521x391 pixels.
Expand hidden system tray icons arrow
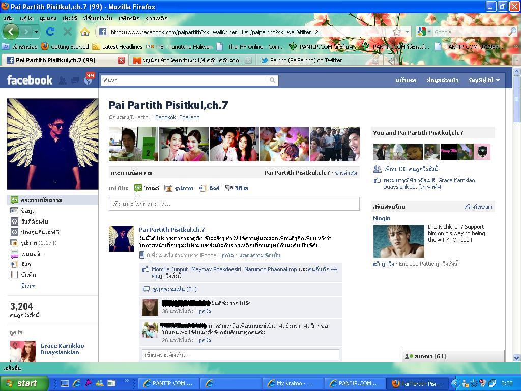click(x=455, y=384)
